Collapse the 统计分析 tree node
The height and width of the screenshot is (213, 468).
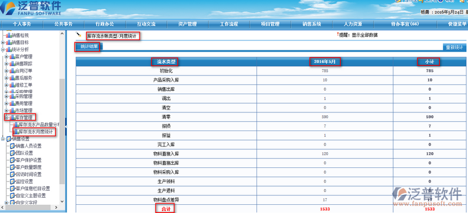3,50
